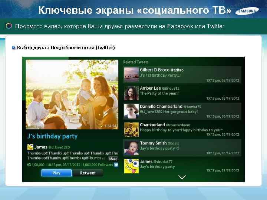Click the retweet count icon

(29, 164)
